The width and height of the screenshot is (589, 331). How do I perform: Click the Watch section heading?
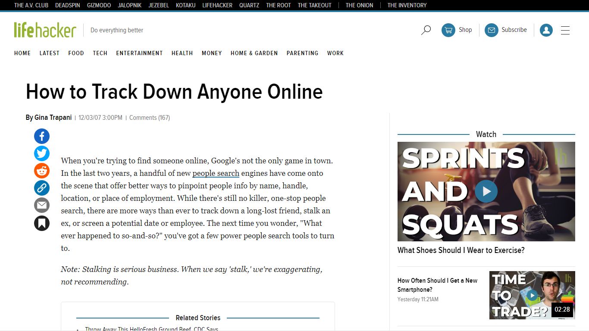[x=486, y=134]
